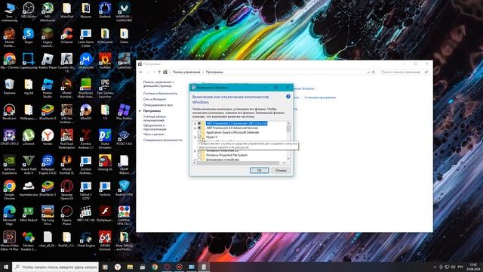Viewport: 483px width, 272px height.
Task: Refresh the Control Panel address bar
Action: [374, 73]
